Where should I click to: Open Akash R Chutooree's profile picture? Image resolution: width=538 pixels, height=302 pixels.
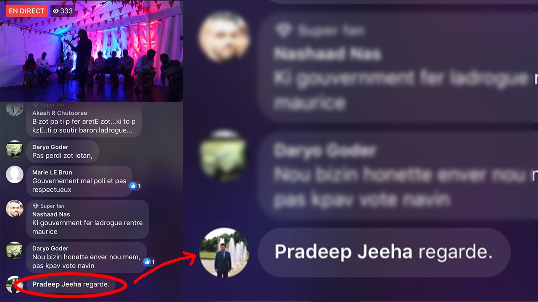click(14, 108)
